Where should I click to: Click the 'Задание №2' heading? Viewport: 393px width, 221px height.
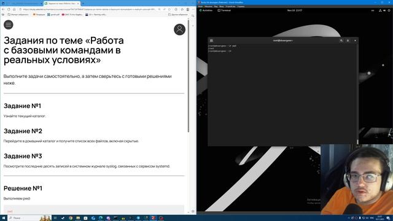23,131
